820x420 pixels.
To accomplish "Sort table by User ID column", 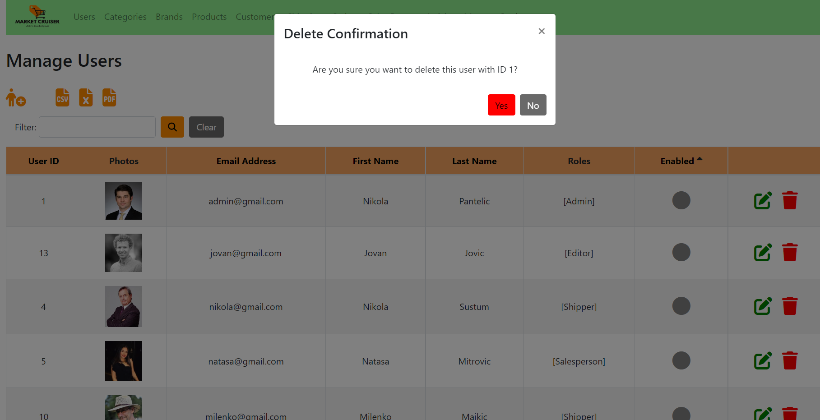I will tap(44, 161).
